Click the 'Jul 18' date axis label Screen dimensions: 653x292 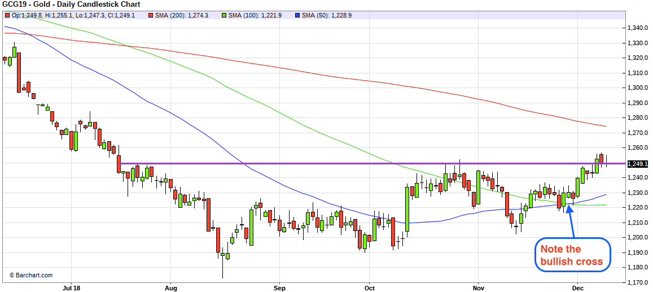point(72,287)
